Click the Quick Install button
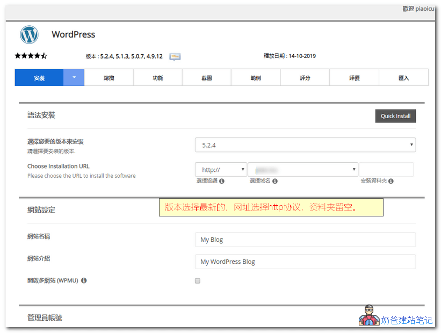Screen dimensions: 441x333 pos(395,115)
